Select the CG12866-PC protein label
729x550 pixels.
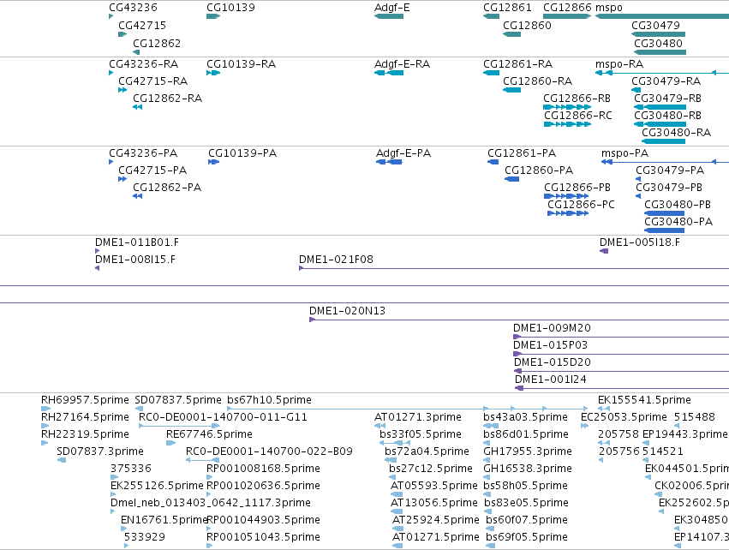581,205
